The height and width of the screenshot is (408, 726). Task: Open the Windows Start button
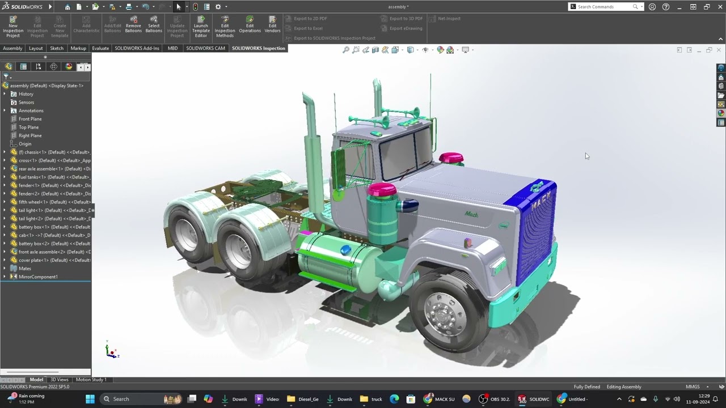(90, 399)
